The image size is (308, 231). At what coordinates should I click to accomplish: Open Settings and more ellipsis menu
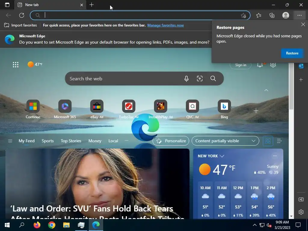299,15
